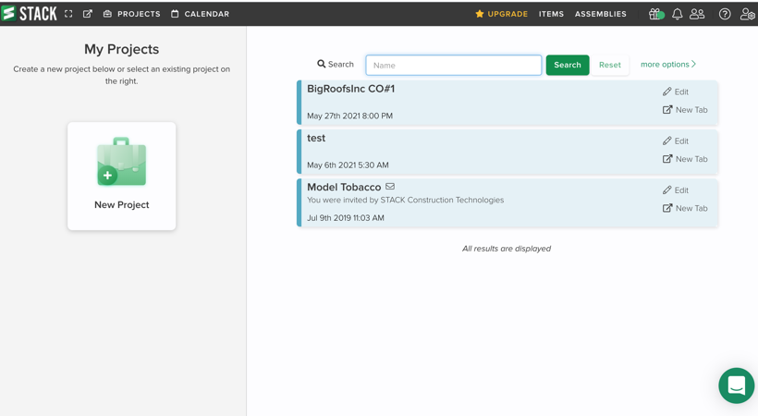Focus the project Name search field
This screenshot has height=416, width=758.
coord(454,65)
